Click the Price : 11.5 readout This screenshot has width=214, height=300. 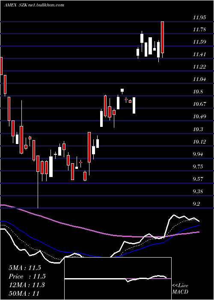27,276
